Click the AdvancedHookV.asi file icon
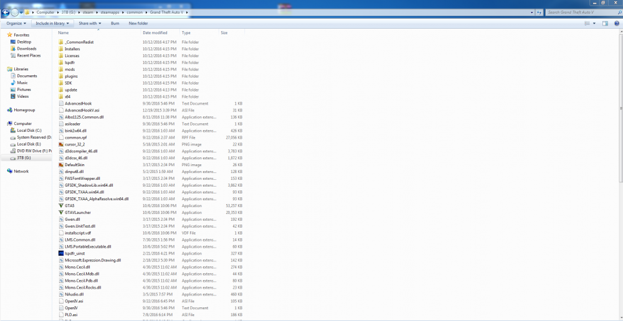This screenshot has width=623, height=321. click(x=61, y=110)
